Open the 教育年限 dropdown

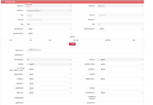tap(49, 84)
